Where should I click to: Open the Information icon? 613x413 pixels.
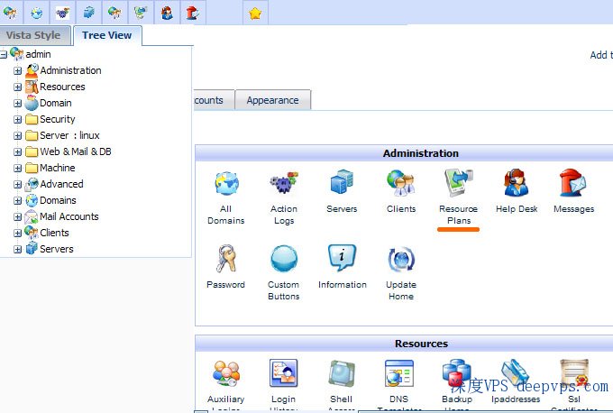coord(342,261)
